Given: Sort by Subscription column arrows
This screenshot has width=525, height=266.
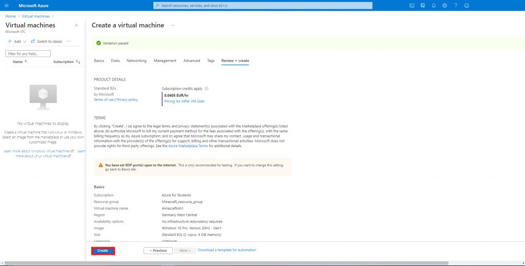Looking at the screenshot, I should tap(78, 62).
